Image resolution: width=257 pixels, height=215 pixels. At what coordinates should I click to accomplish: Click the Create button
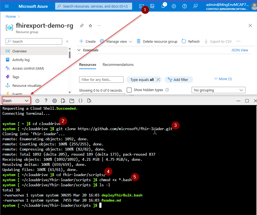point(87,41)
